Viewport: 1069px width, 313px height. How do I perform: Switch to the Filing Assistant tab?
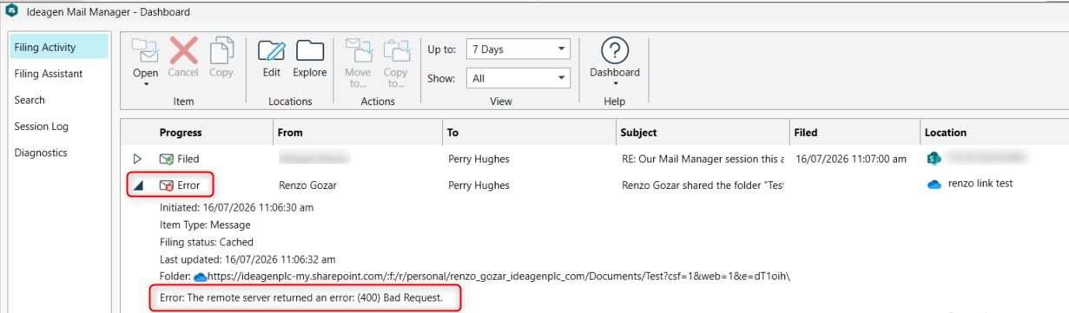click(x=49, y=74)
